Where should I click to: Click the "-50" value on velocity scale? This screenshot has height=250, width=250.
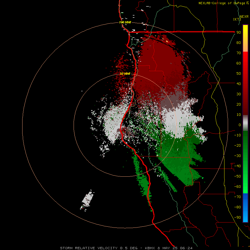click(x=237, y=176)
